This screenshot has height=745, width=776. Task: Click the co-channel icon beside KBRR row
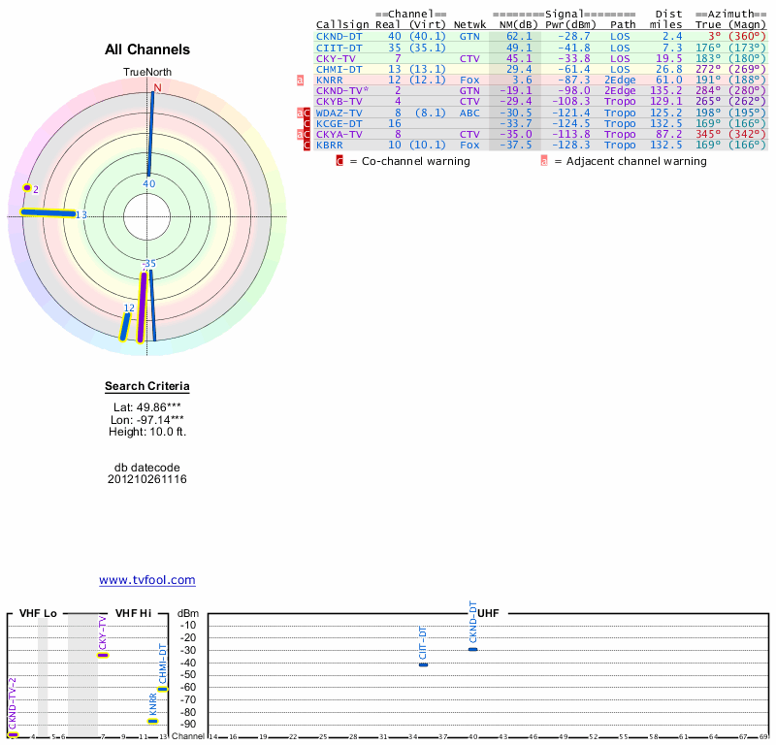pyautogui.click(x=307, y=146)
